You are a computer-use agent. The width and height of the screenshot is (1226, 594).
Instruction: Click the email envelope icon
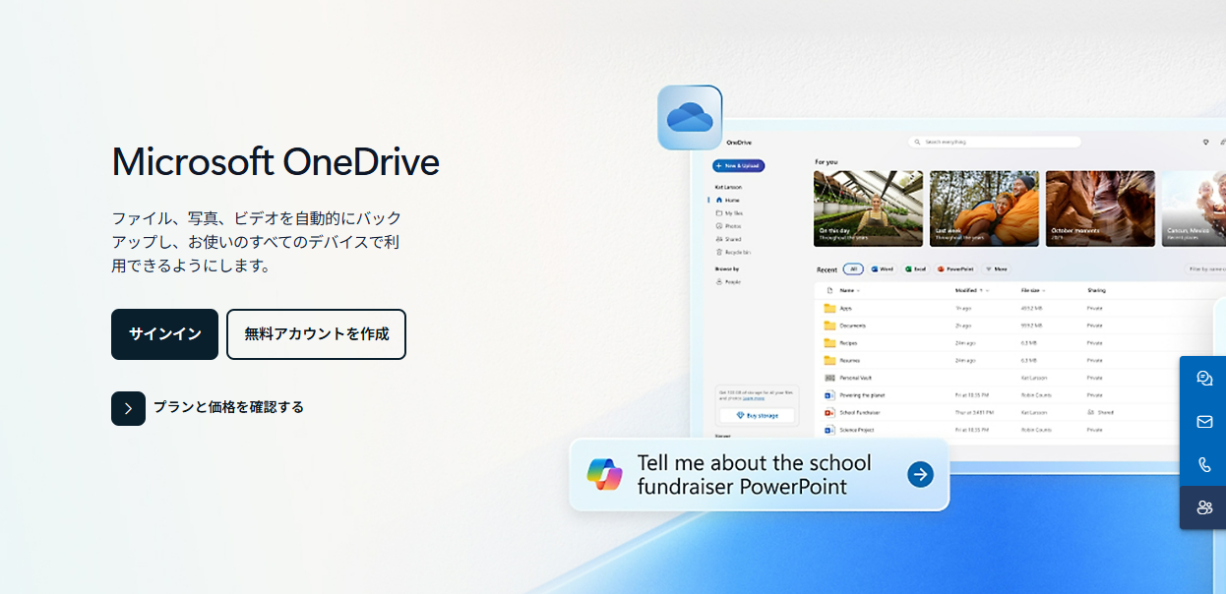pyautogui.click(x=1203, y=422)
